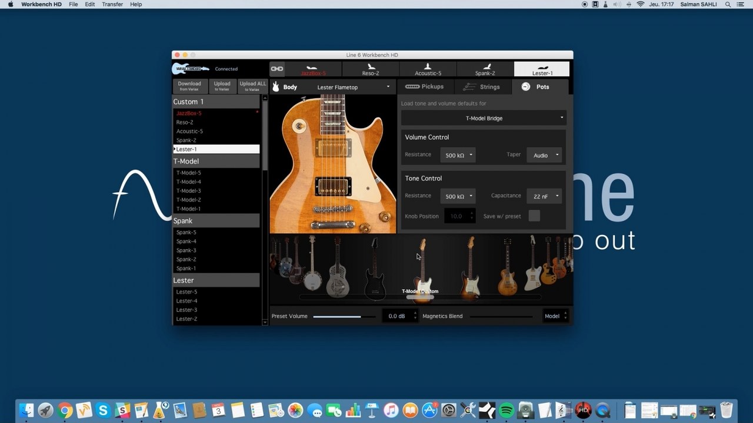Open Photos app in the dock
Image resolution: width=753 pixels, height=423 pixels.
click(x=295, y=410)
